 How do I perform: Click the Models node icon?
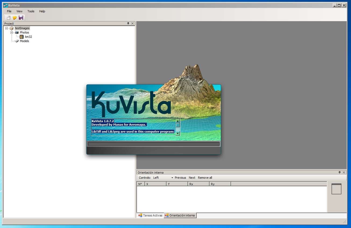17,41
